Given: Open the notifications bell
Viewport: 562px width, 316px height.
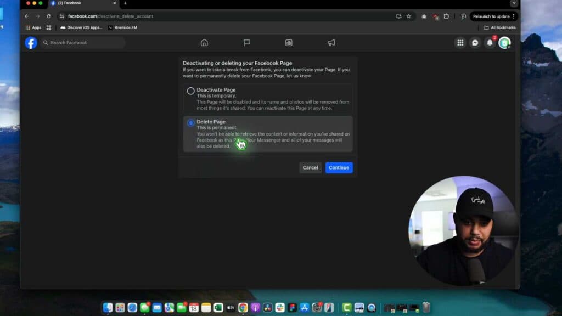Looking at the screenshot, I should click(x=490, y=43).
